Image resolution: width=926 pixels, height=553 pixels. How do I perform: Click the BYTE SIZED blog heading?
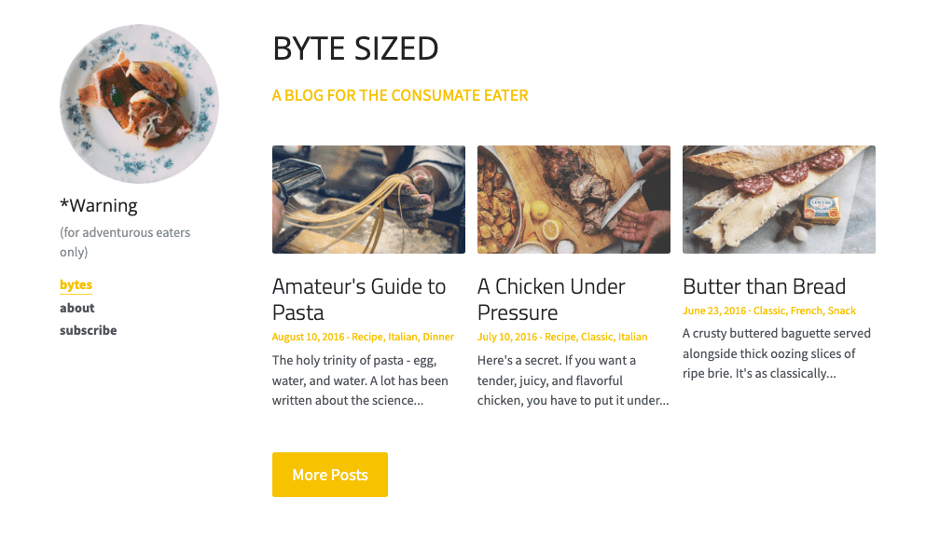355,48
